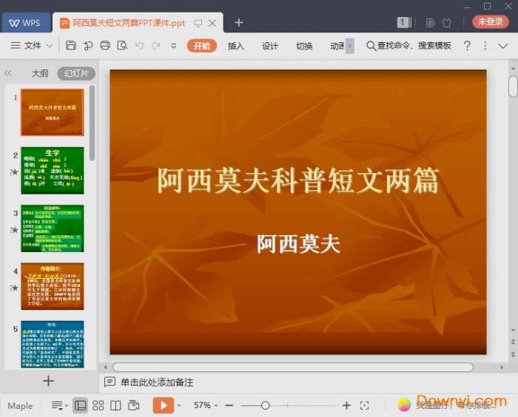The image size is (518, 417).
Task: Click the 未登录 login button
Action: click(x=491, y=21)
